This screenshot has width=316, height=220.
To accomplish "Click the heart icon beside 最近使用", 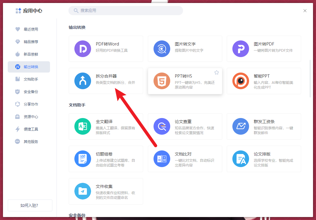I will pos(18,29).
